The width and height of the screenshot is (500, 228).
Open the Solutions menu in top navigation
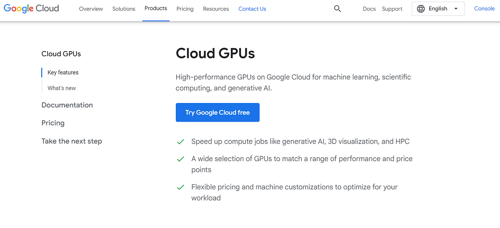124,9
